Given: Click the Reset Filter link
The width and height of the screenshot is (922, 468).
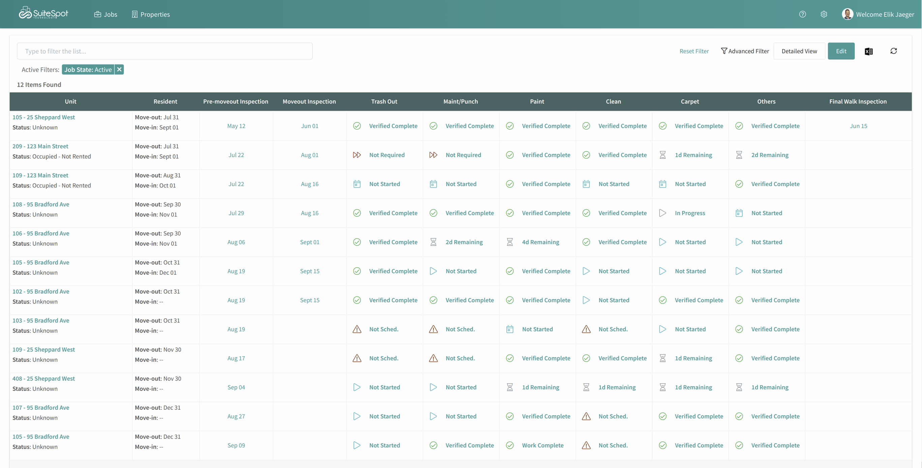Looking at the screenshot, I should pos(694,51).
